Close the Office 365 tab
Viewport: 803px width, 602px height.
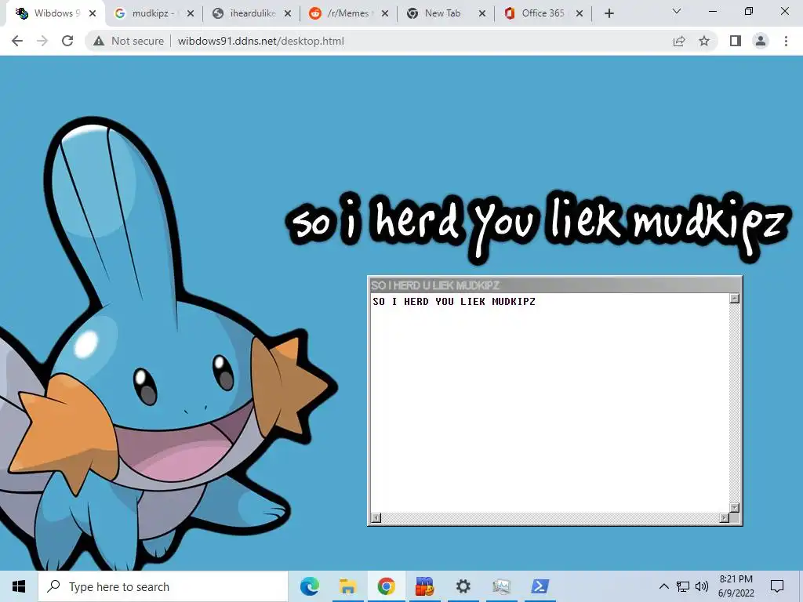click(580, 14)
